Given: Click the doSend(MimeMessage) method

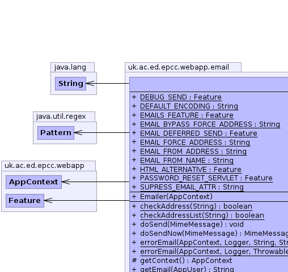Looking at the screenshot, I should [x=192, y=224].
